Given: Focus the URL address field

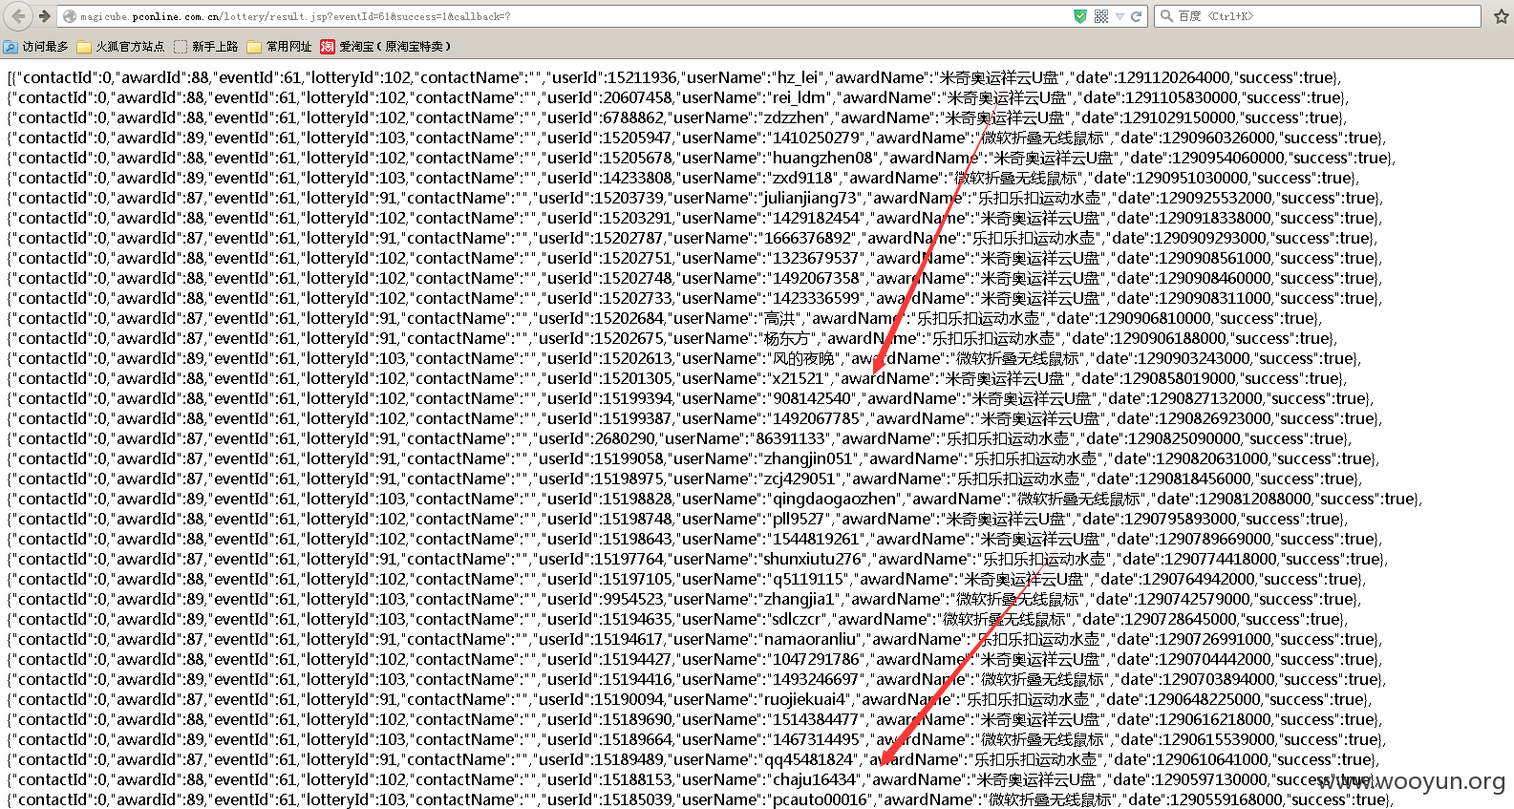Looking at the screenshot, I should click(573, 16).
